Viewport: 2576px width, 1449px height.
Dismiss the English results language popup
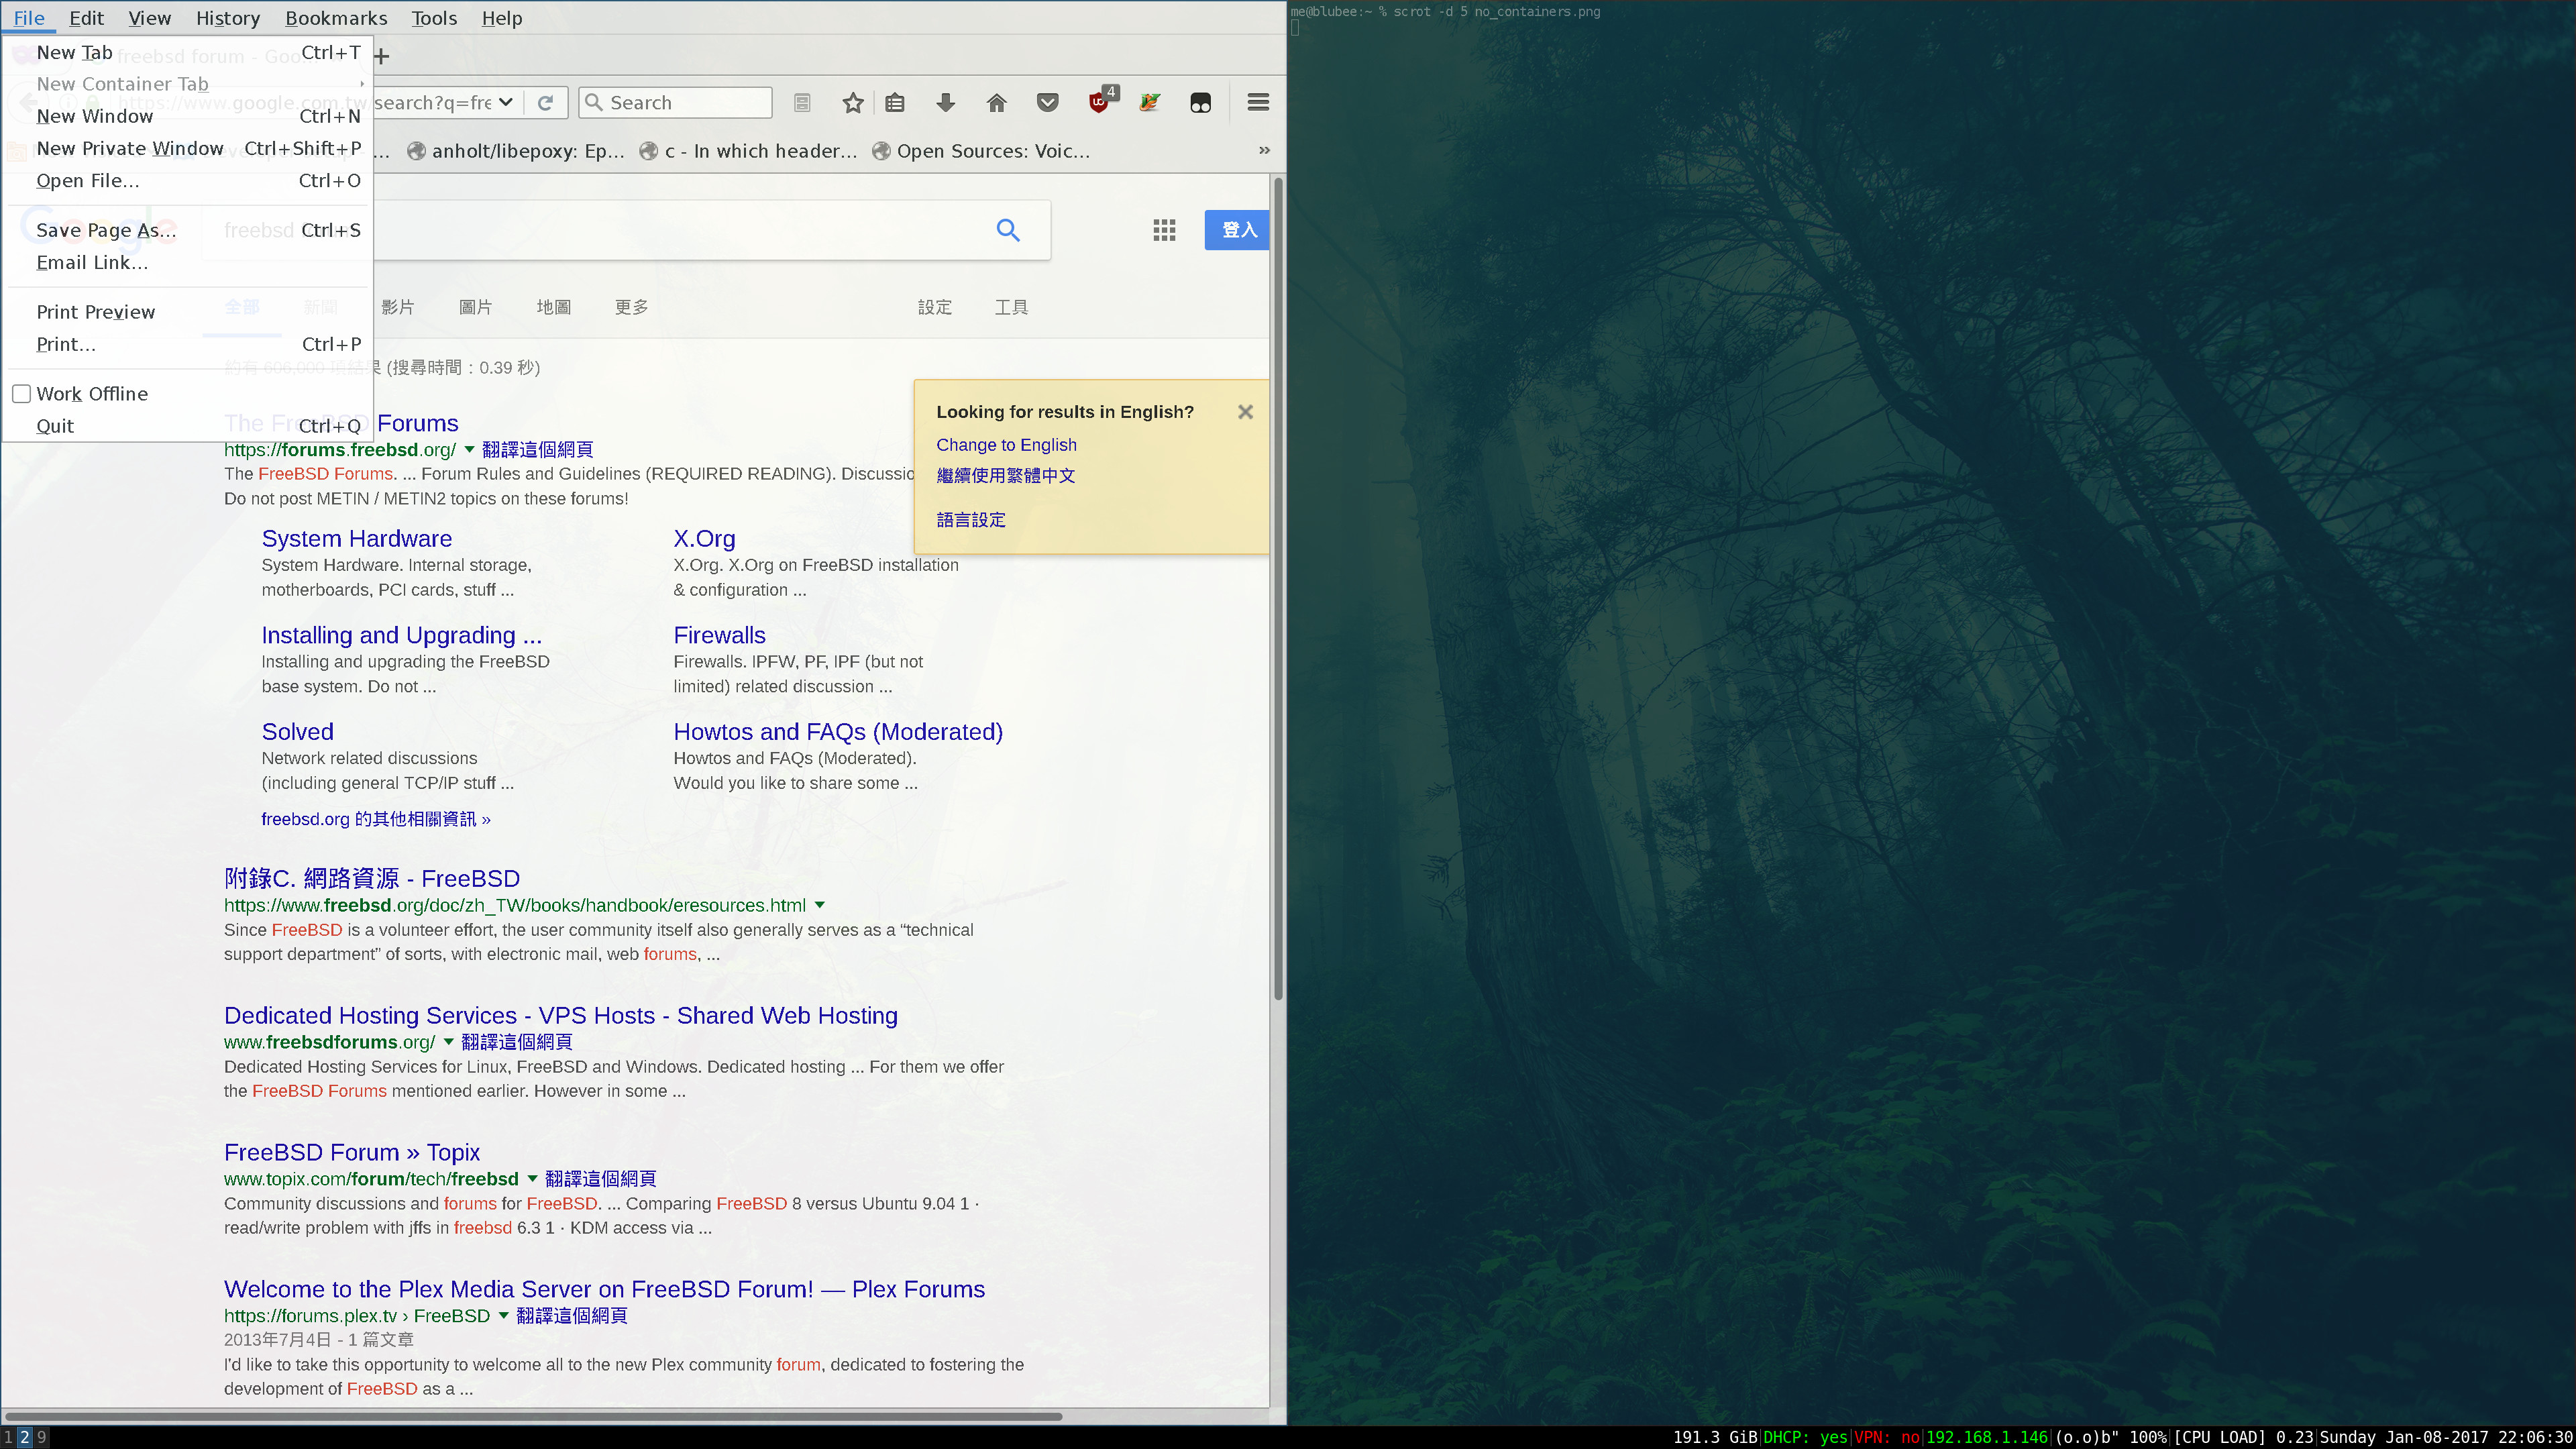[1245, 412]
